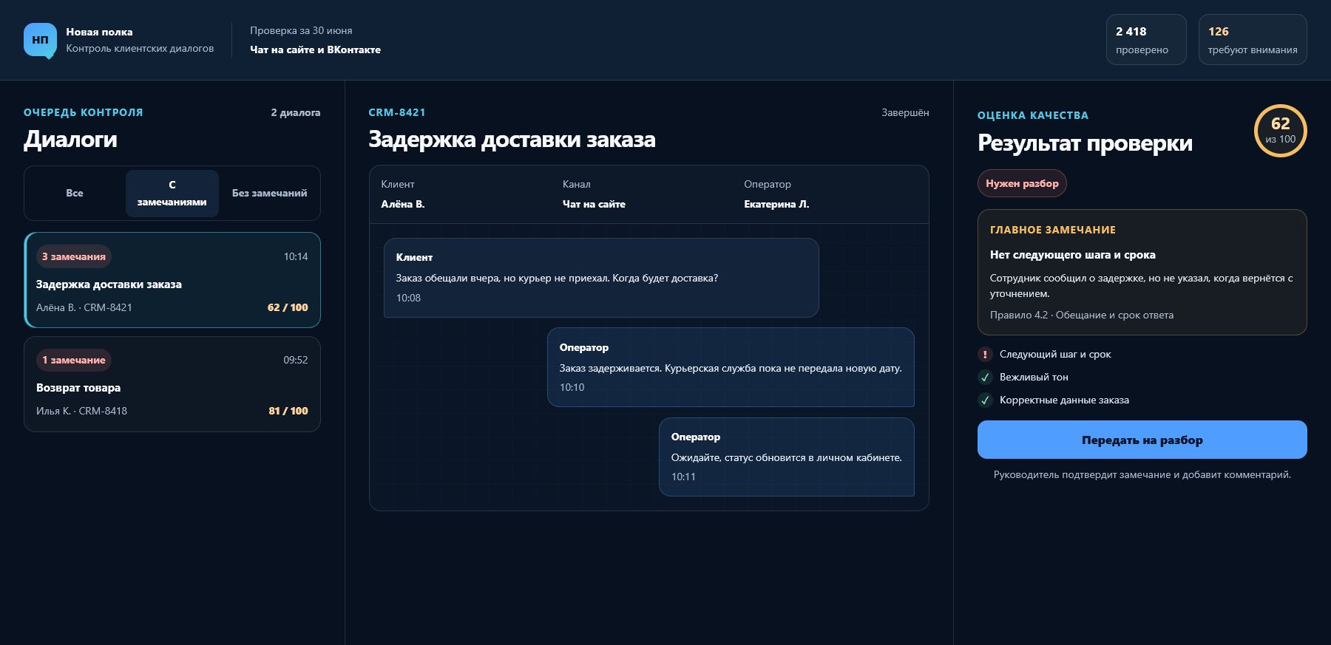Click score 81 / 100 in dialog card
The height and width of the screenshot is (645, 1331).
click(x=288, y=411)
